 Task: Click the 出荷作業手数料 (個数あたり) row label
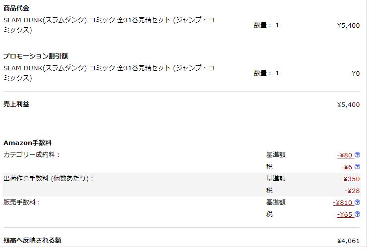click(49, 179)
